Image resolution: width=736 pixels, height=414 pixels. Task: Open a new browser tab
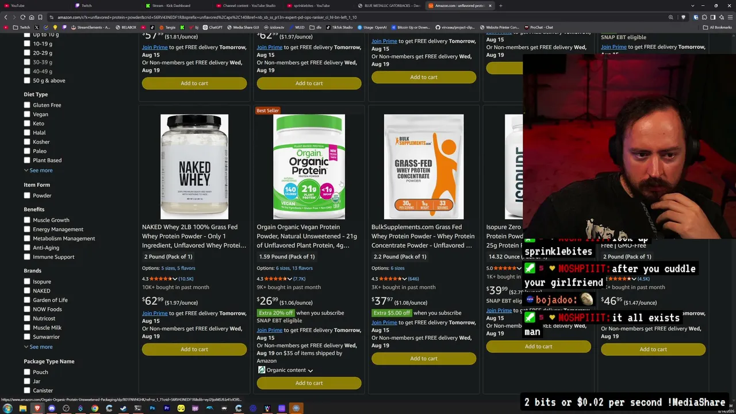click(x=500, y=6)
